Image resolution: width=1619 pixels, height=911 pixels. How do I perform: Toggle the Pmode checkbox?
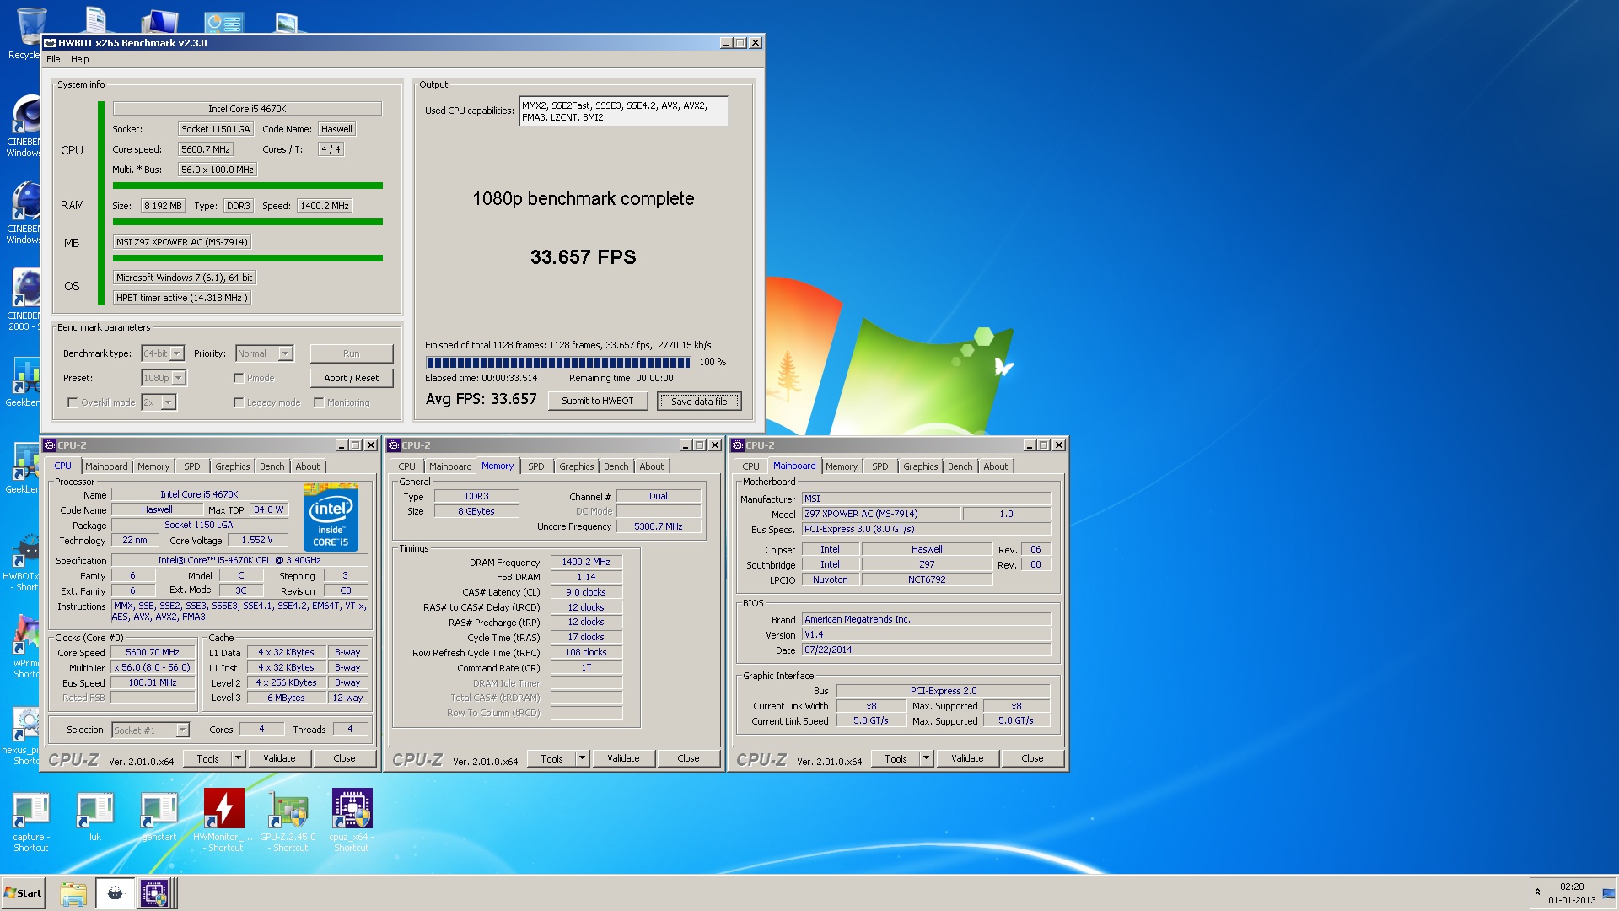tap(239, 378)
